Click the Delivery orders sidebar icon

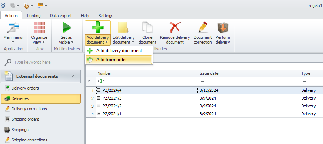click(x=7, y=88)
